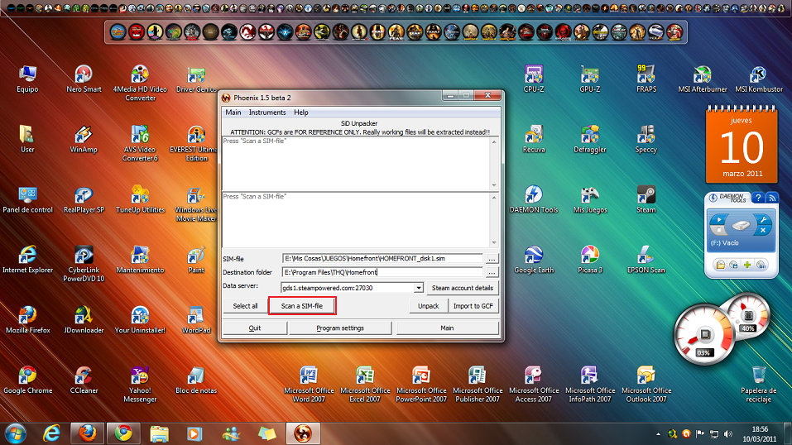
Task: Select the FRAPS desktop shortcut
Action: [x=646, y=79]
